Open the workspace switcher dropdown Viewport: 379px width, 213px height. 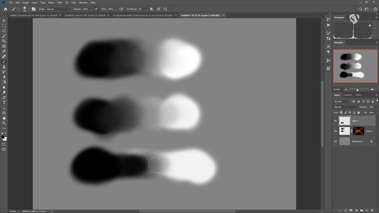pyautogui.click(x=368, y=9)
